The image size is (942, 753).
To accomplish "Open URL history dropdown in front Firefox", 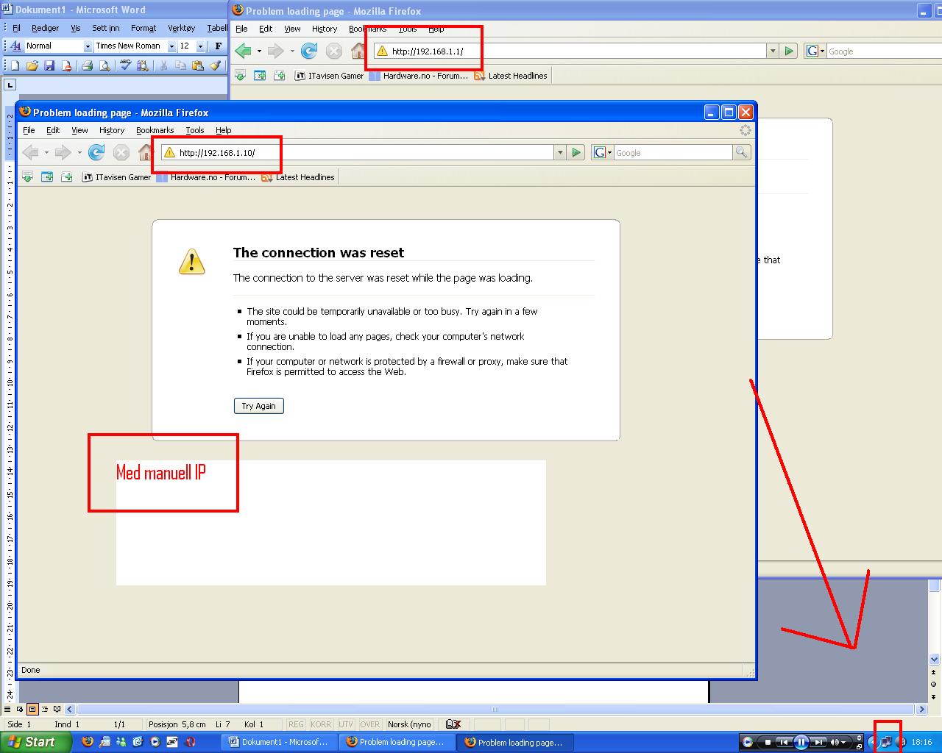I will coord(560,152).
